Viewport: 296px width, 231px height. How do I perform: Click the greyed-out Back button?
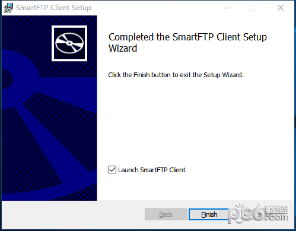tap(166, 214)
